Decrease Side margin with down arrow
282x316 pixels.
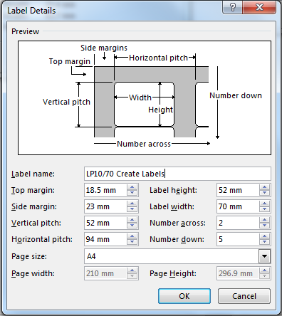click(x=132, y=209)
